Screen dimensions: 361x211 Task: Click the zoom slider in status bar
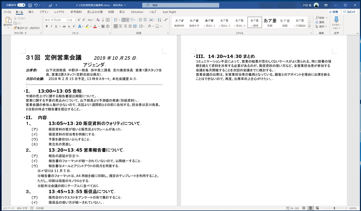click(x=335, y=208)
